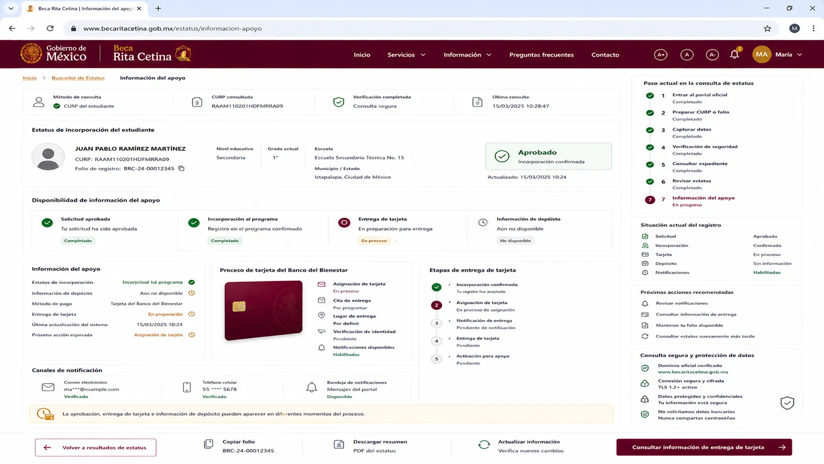Screen dimensions: 824x464
Task: Click Actualizar información in the footer
Action: point(529,442)
